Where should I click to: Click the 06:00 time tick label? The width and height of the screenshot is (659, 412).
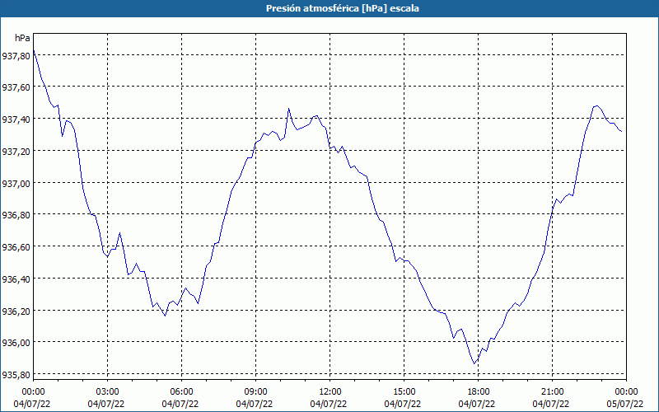coord(181,392)
